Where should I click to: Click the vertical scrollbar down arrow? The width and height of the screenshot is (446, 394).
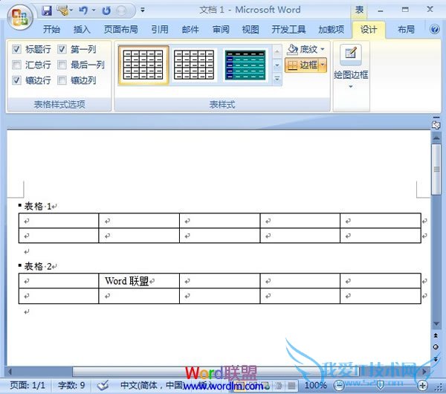click(436, 323)
